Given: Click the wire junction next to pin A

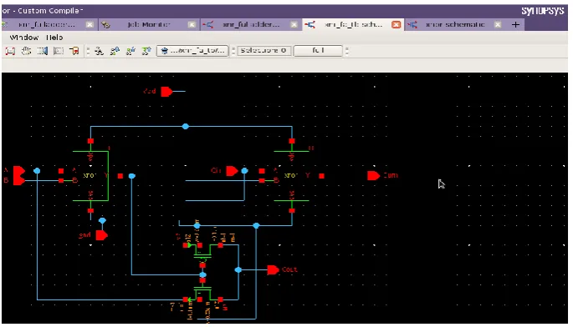Looking at the screenshot, I should (x=37, y=171).
